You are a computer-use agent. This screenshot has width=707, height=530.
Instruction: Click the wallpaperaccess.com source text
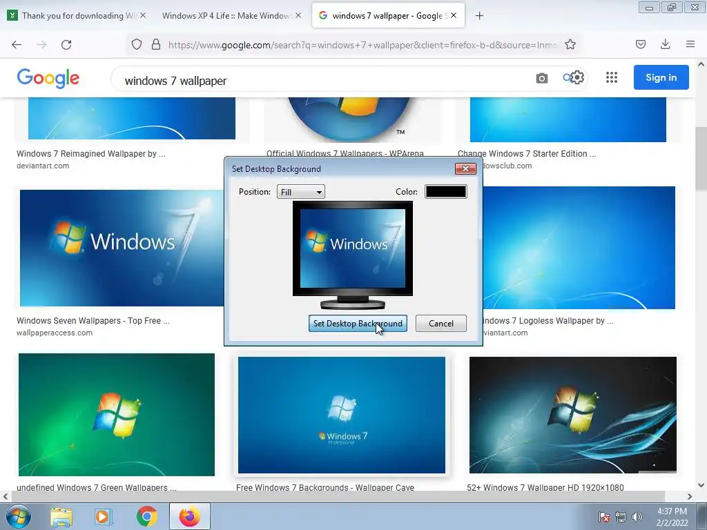pyautogui.click(x=55, y=333)
